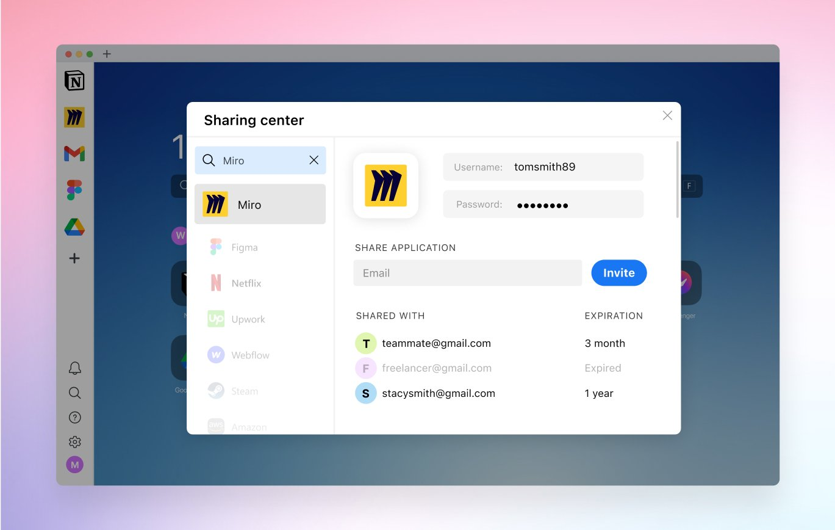Screen dimensions: 835x530
Task: Click the T avatar for teammate
Action: pos(365,343)
